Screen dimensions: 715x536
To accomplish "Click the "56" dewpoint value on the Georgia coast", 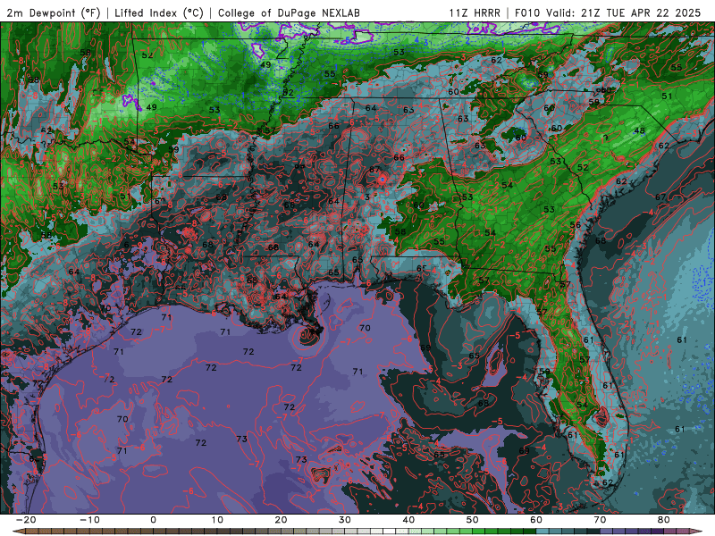I will click(576, 225).
